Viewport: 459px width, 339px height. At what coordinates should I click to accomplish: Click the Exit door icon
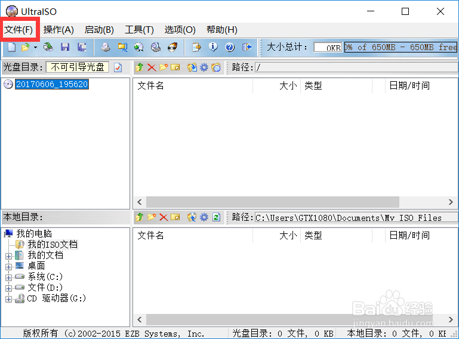click(x=247, y=47)
